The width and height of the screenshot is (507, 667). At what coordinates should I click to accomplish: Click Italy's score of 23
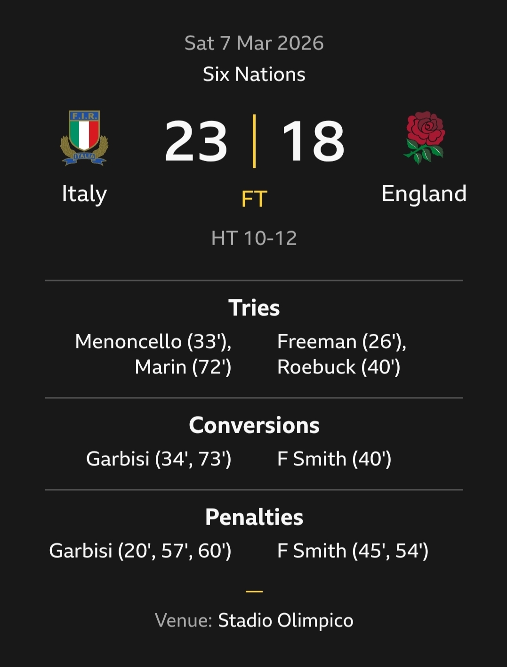coord(196,141)
